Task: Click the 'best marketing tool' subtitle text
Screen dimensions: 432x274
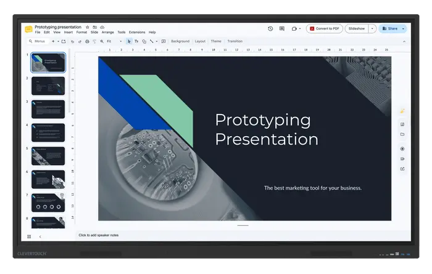Action: coord(313,188)
